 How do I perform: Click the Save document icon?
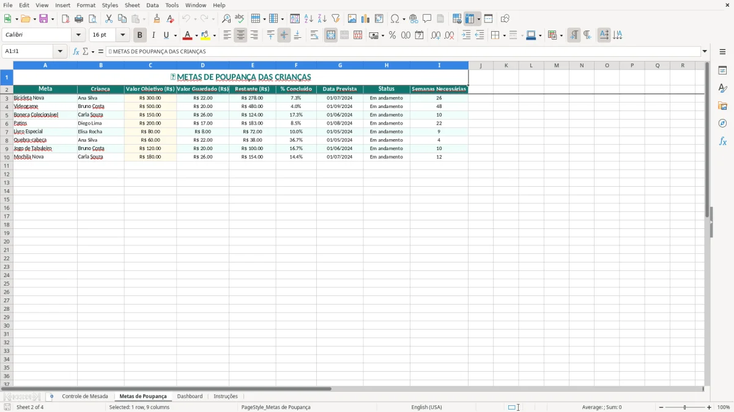(x=43, y=19)
